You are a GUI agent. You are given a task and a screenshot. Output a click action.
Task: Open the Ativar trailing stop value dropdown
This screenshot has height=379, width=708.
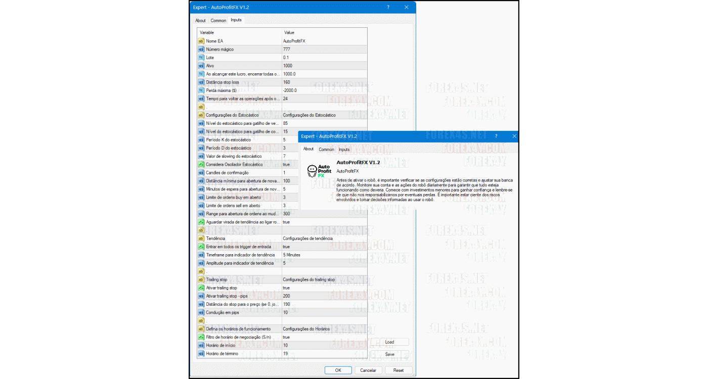[286, 288]
